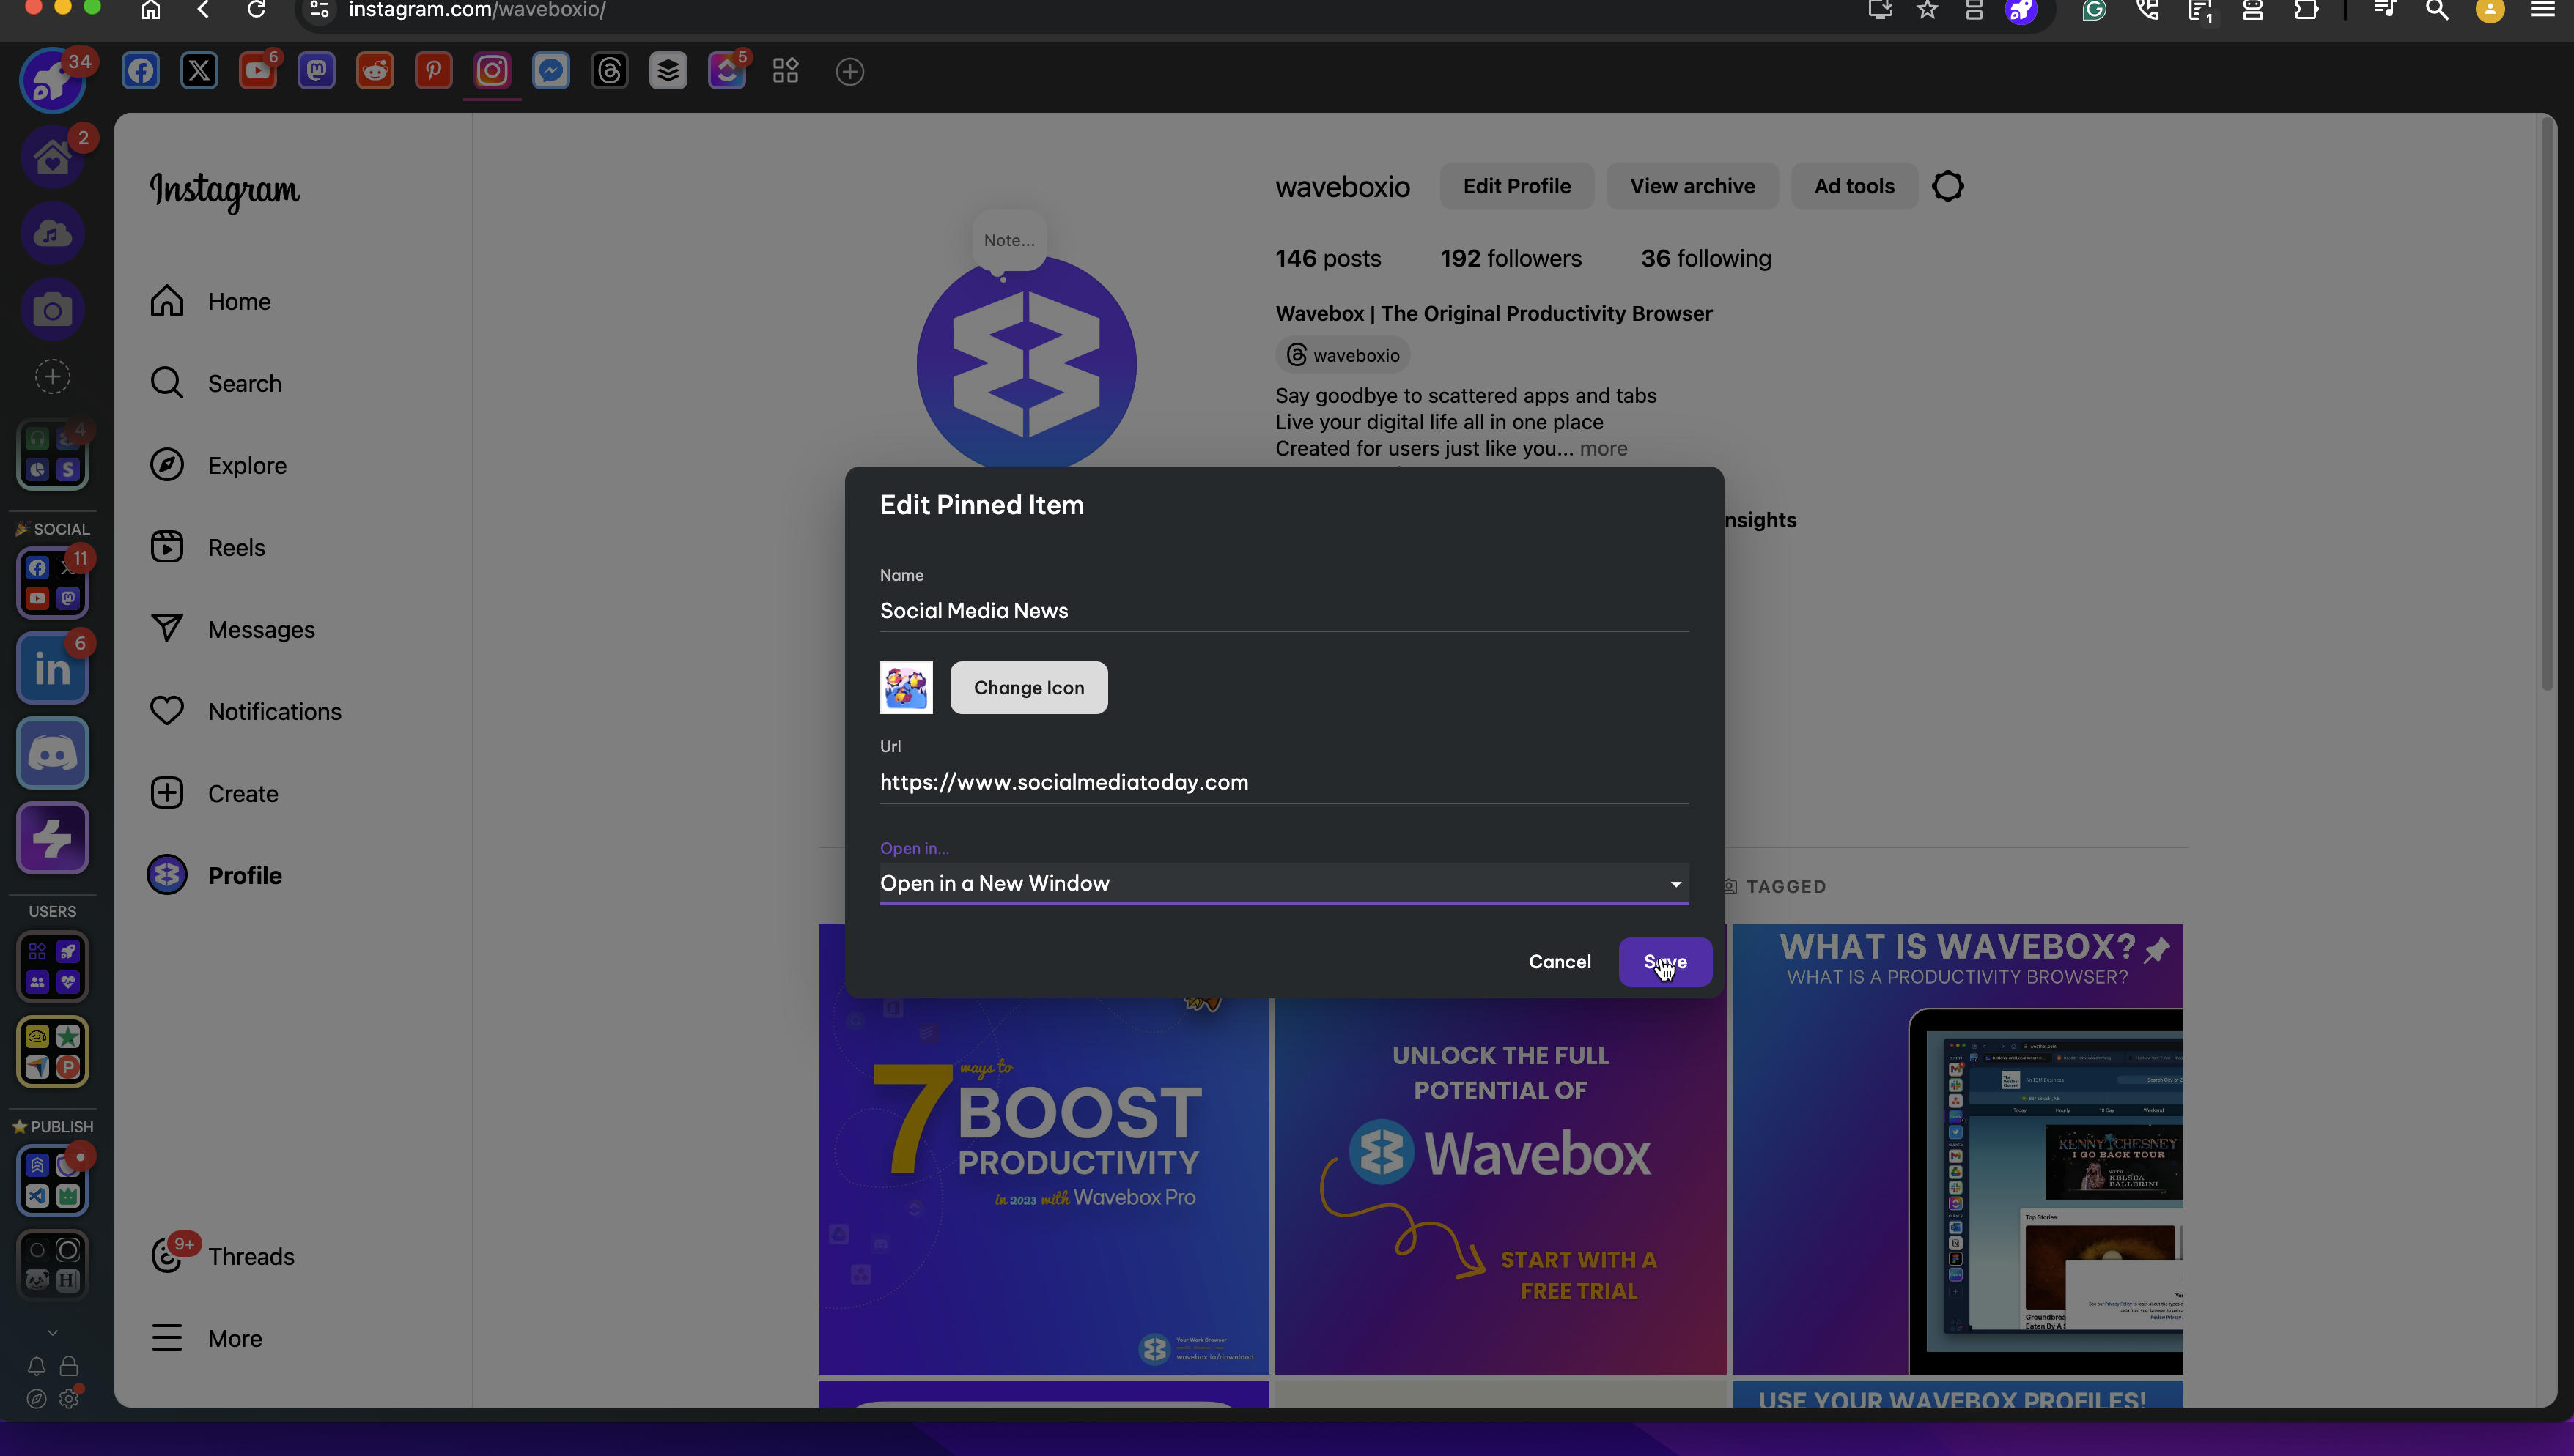The width and height of the screenshot is (2574, 1456).
Task: Select the Instagram app tab
Action: 493,71
